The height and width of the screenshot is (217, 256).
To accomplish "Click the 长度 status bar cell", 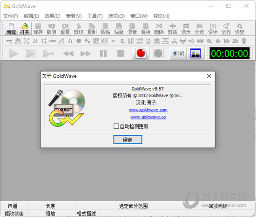I will [50, 206].
